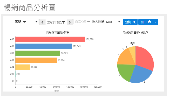Open the 排名依據 ranking dropdown

pyautogui.click(x=113, y=22)
